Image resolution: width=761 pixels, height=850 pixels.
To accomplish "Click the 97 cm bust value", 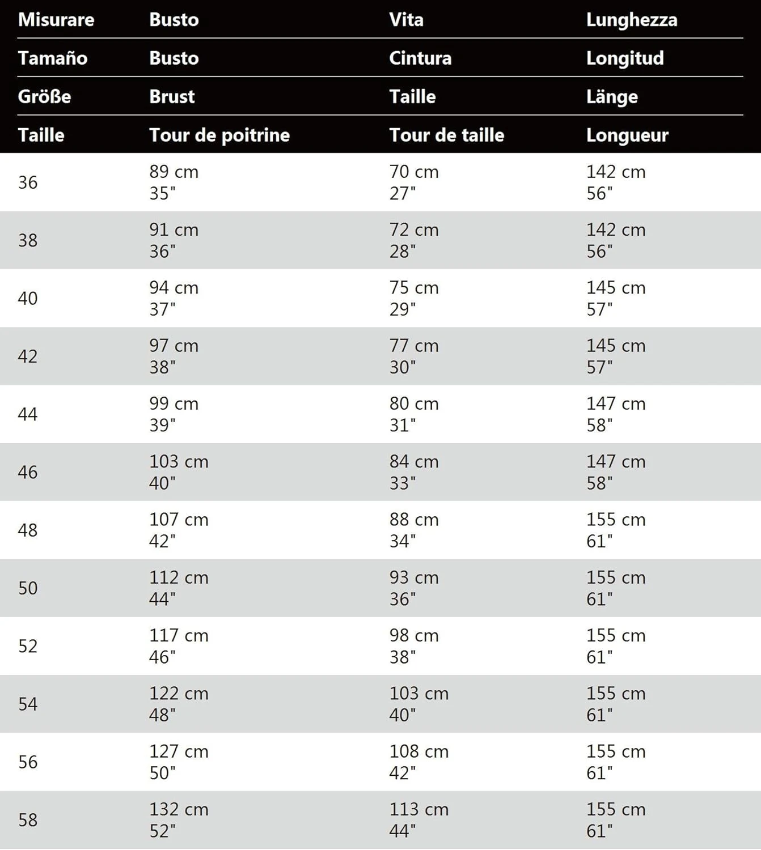I will tap(174, 346).
